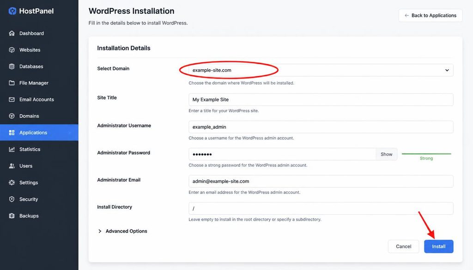473x270 pixels.
Task: Open the Backups label in sidebar
Action: click(29, 216)
